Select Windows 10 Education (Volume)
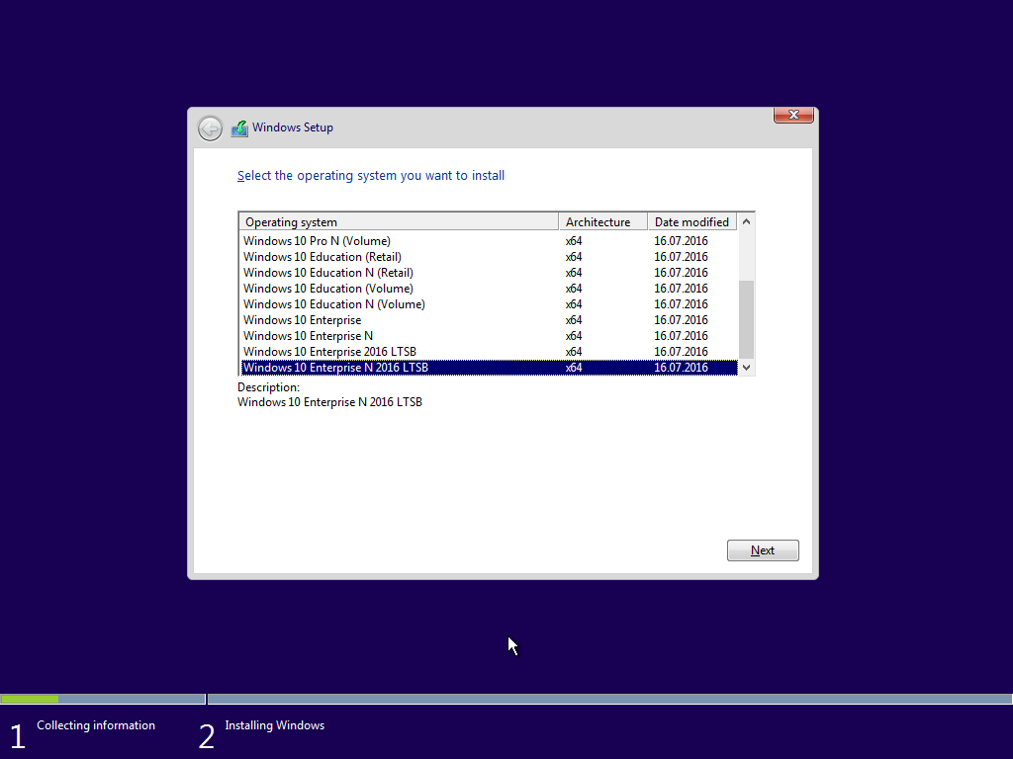Screen dimensions: 1013x759 pos(489,289)
